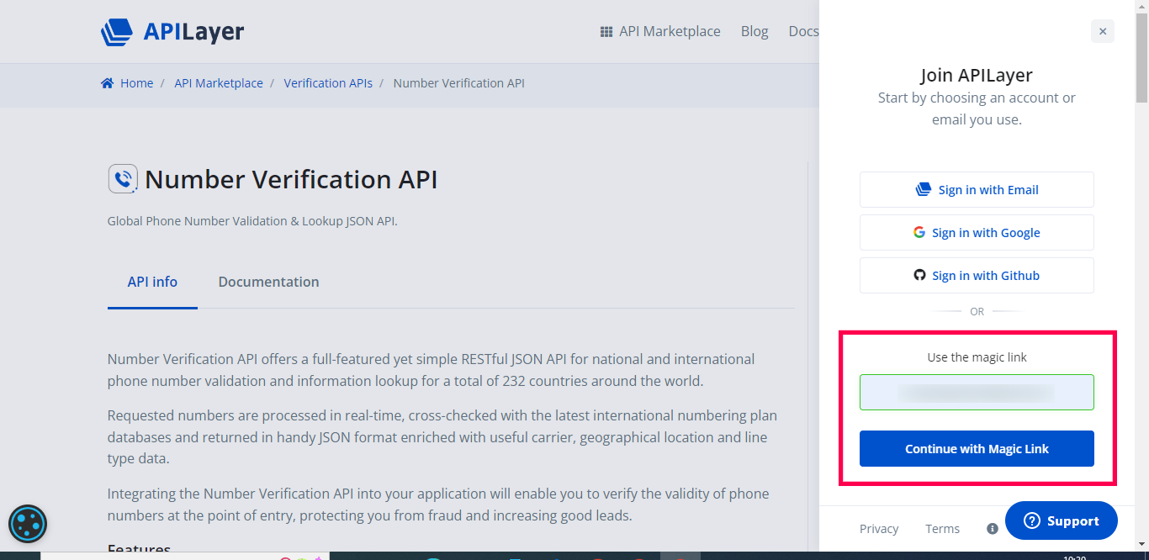
Task: Click the Number Verification API breadcrumb text
Action: (x=459, y=83)
